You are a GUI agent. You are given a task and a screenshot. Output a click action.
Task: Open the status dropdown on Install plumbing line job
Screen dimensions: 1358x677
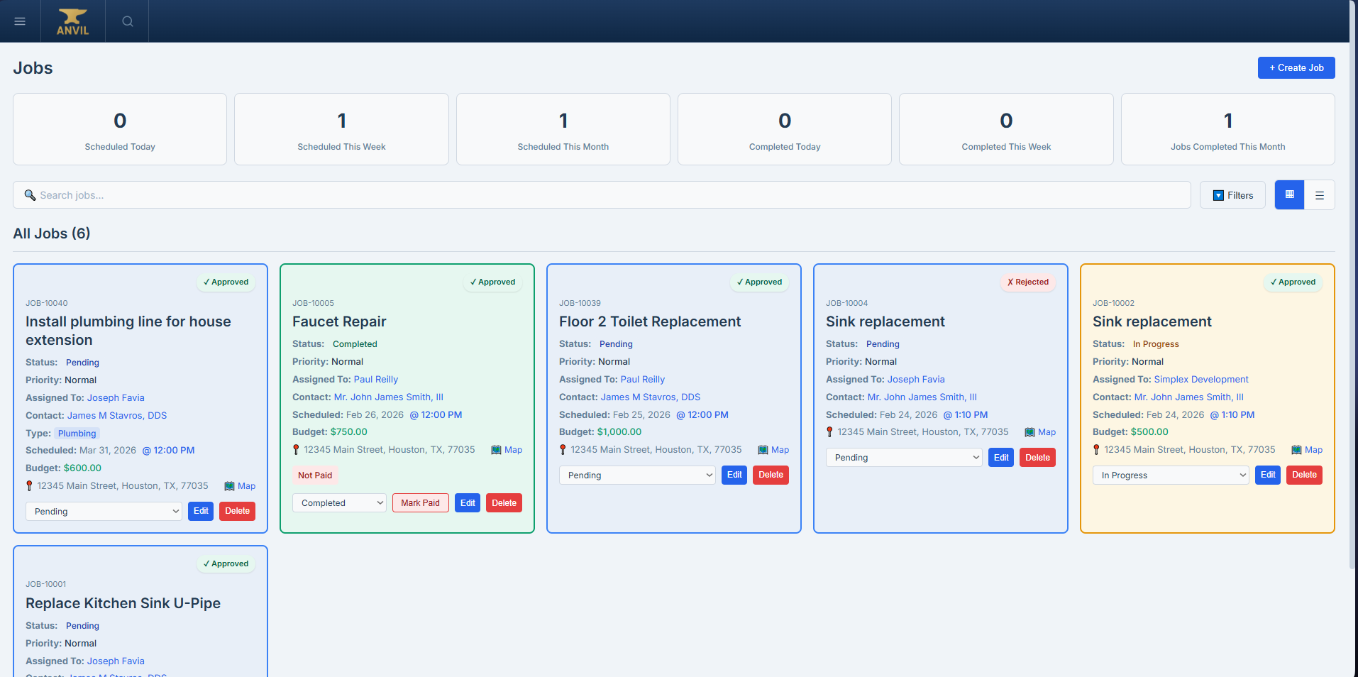104,511
